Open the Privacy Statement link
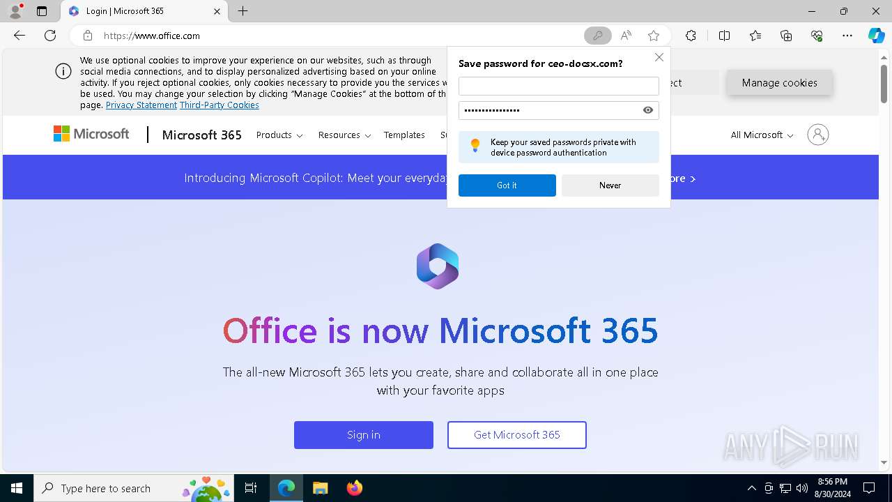Viewport: 892px width, 502px height. [141, 105]
